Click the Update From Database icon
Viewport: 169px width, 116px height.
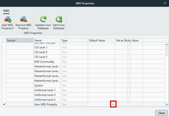pos(43,19)
